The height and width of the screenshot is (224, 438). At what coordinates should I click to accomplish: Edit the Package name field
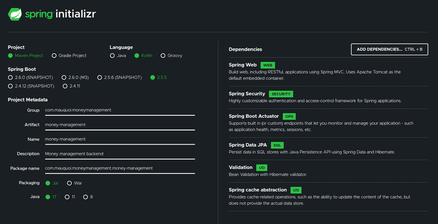(x=120, y=168)
